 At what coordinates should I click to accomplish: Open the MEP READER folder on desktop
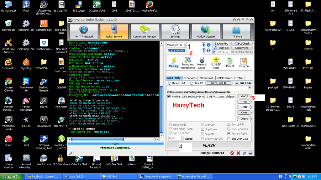[x=308, y=122]
